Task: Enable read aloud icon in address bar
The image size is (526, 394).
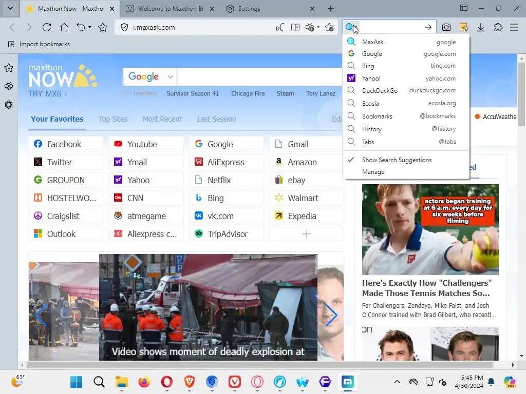Action: 279,27
